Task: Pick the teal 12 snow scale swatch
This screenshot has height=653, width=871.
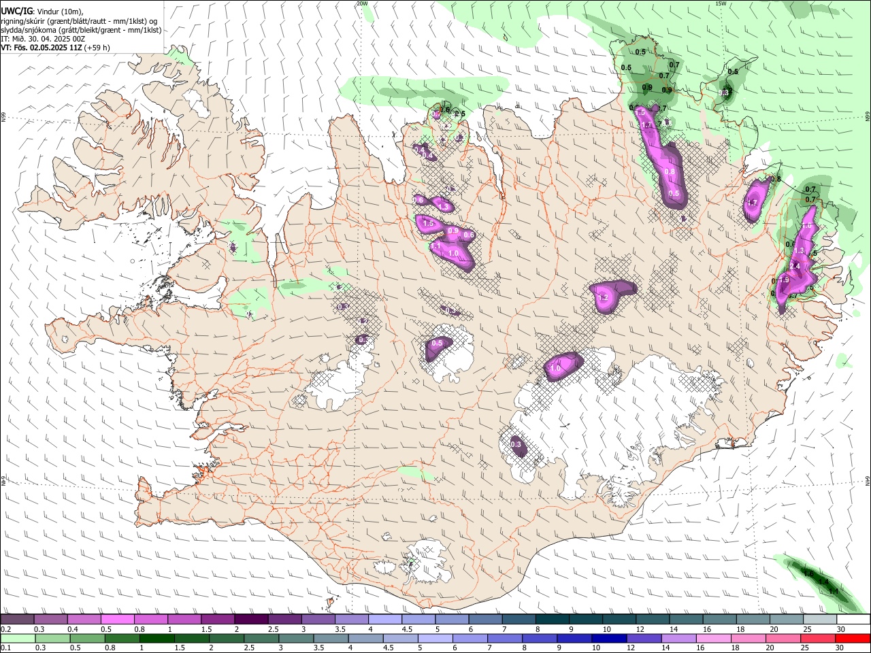Action: pyautogui.click(x=653, y=619)
